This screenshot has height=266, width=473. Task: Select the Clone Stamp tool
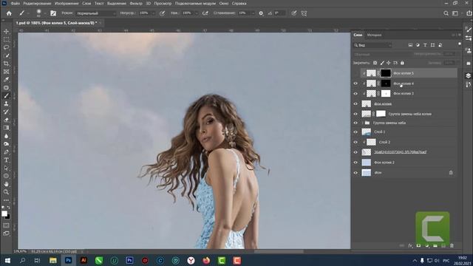click(x=6, y=103)
